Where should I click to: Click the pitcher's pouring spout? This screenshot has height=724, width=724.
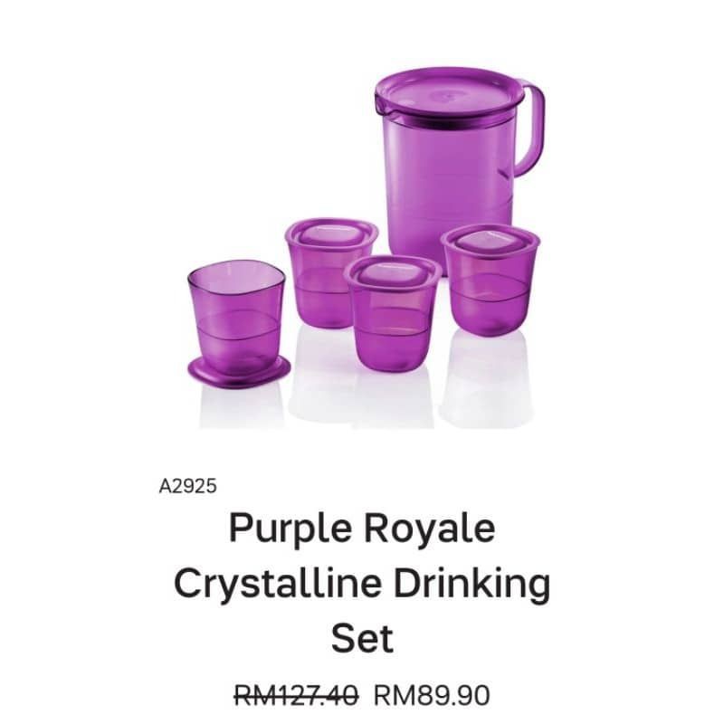click(379, 105)
